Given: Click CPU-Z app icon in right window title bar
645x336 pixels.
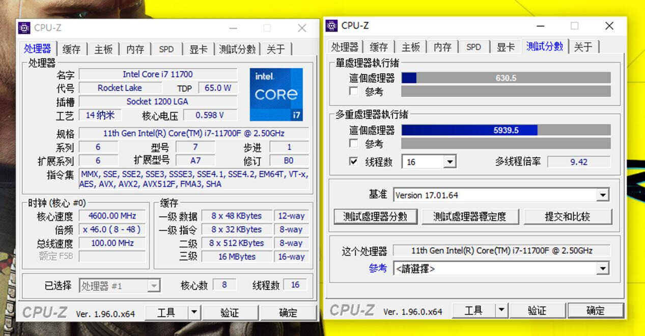Looking at the screenshot, I should click(332, 25).
